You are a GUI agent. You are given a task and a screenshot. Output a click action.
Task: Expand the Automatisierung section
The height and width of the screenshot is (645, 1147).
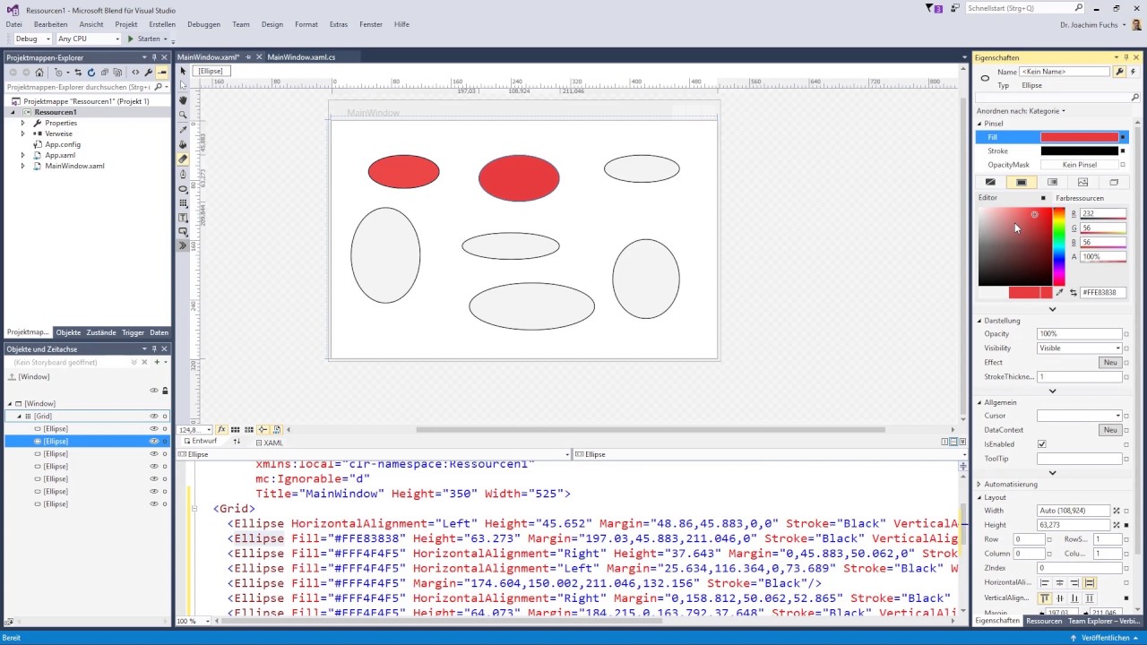pos(979,485)
